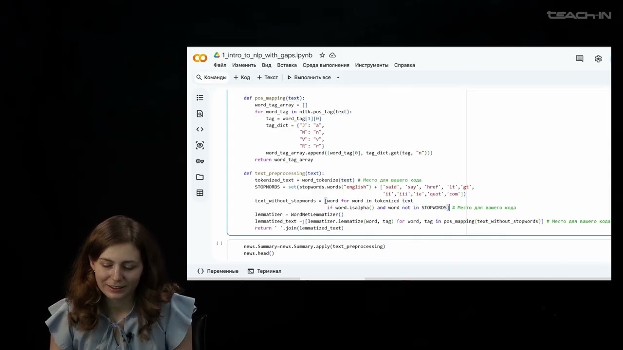Click the line starting 'STOPWORDS = set(stopwords.words'
Screen dimensions: 623x350
(364, 187)
